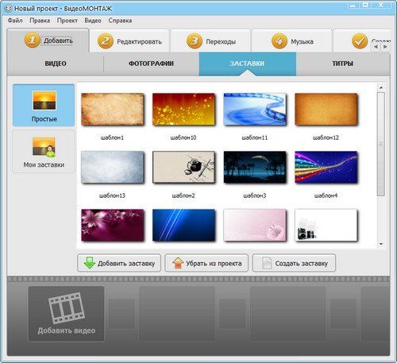
Task: Switch to the ФОТОГРАФИИ tab
Action: (151, 64)
